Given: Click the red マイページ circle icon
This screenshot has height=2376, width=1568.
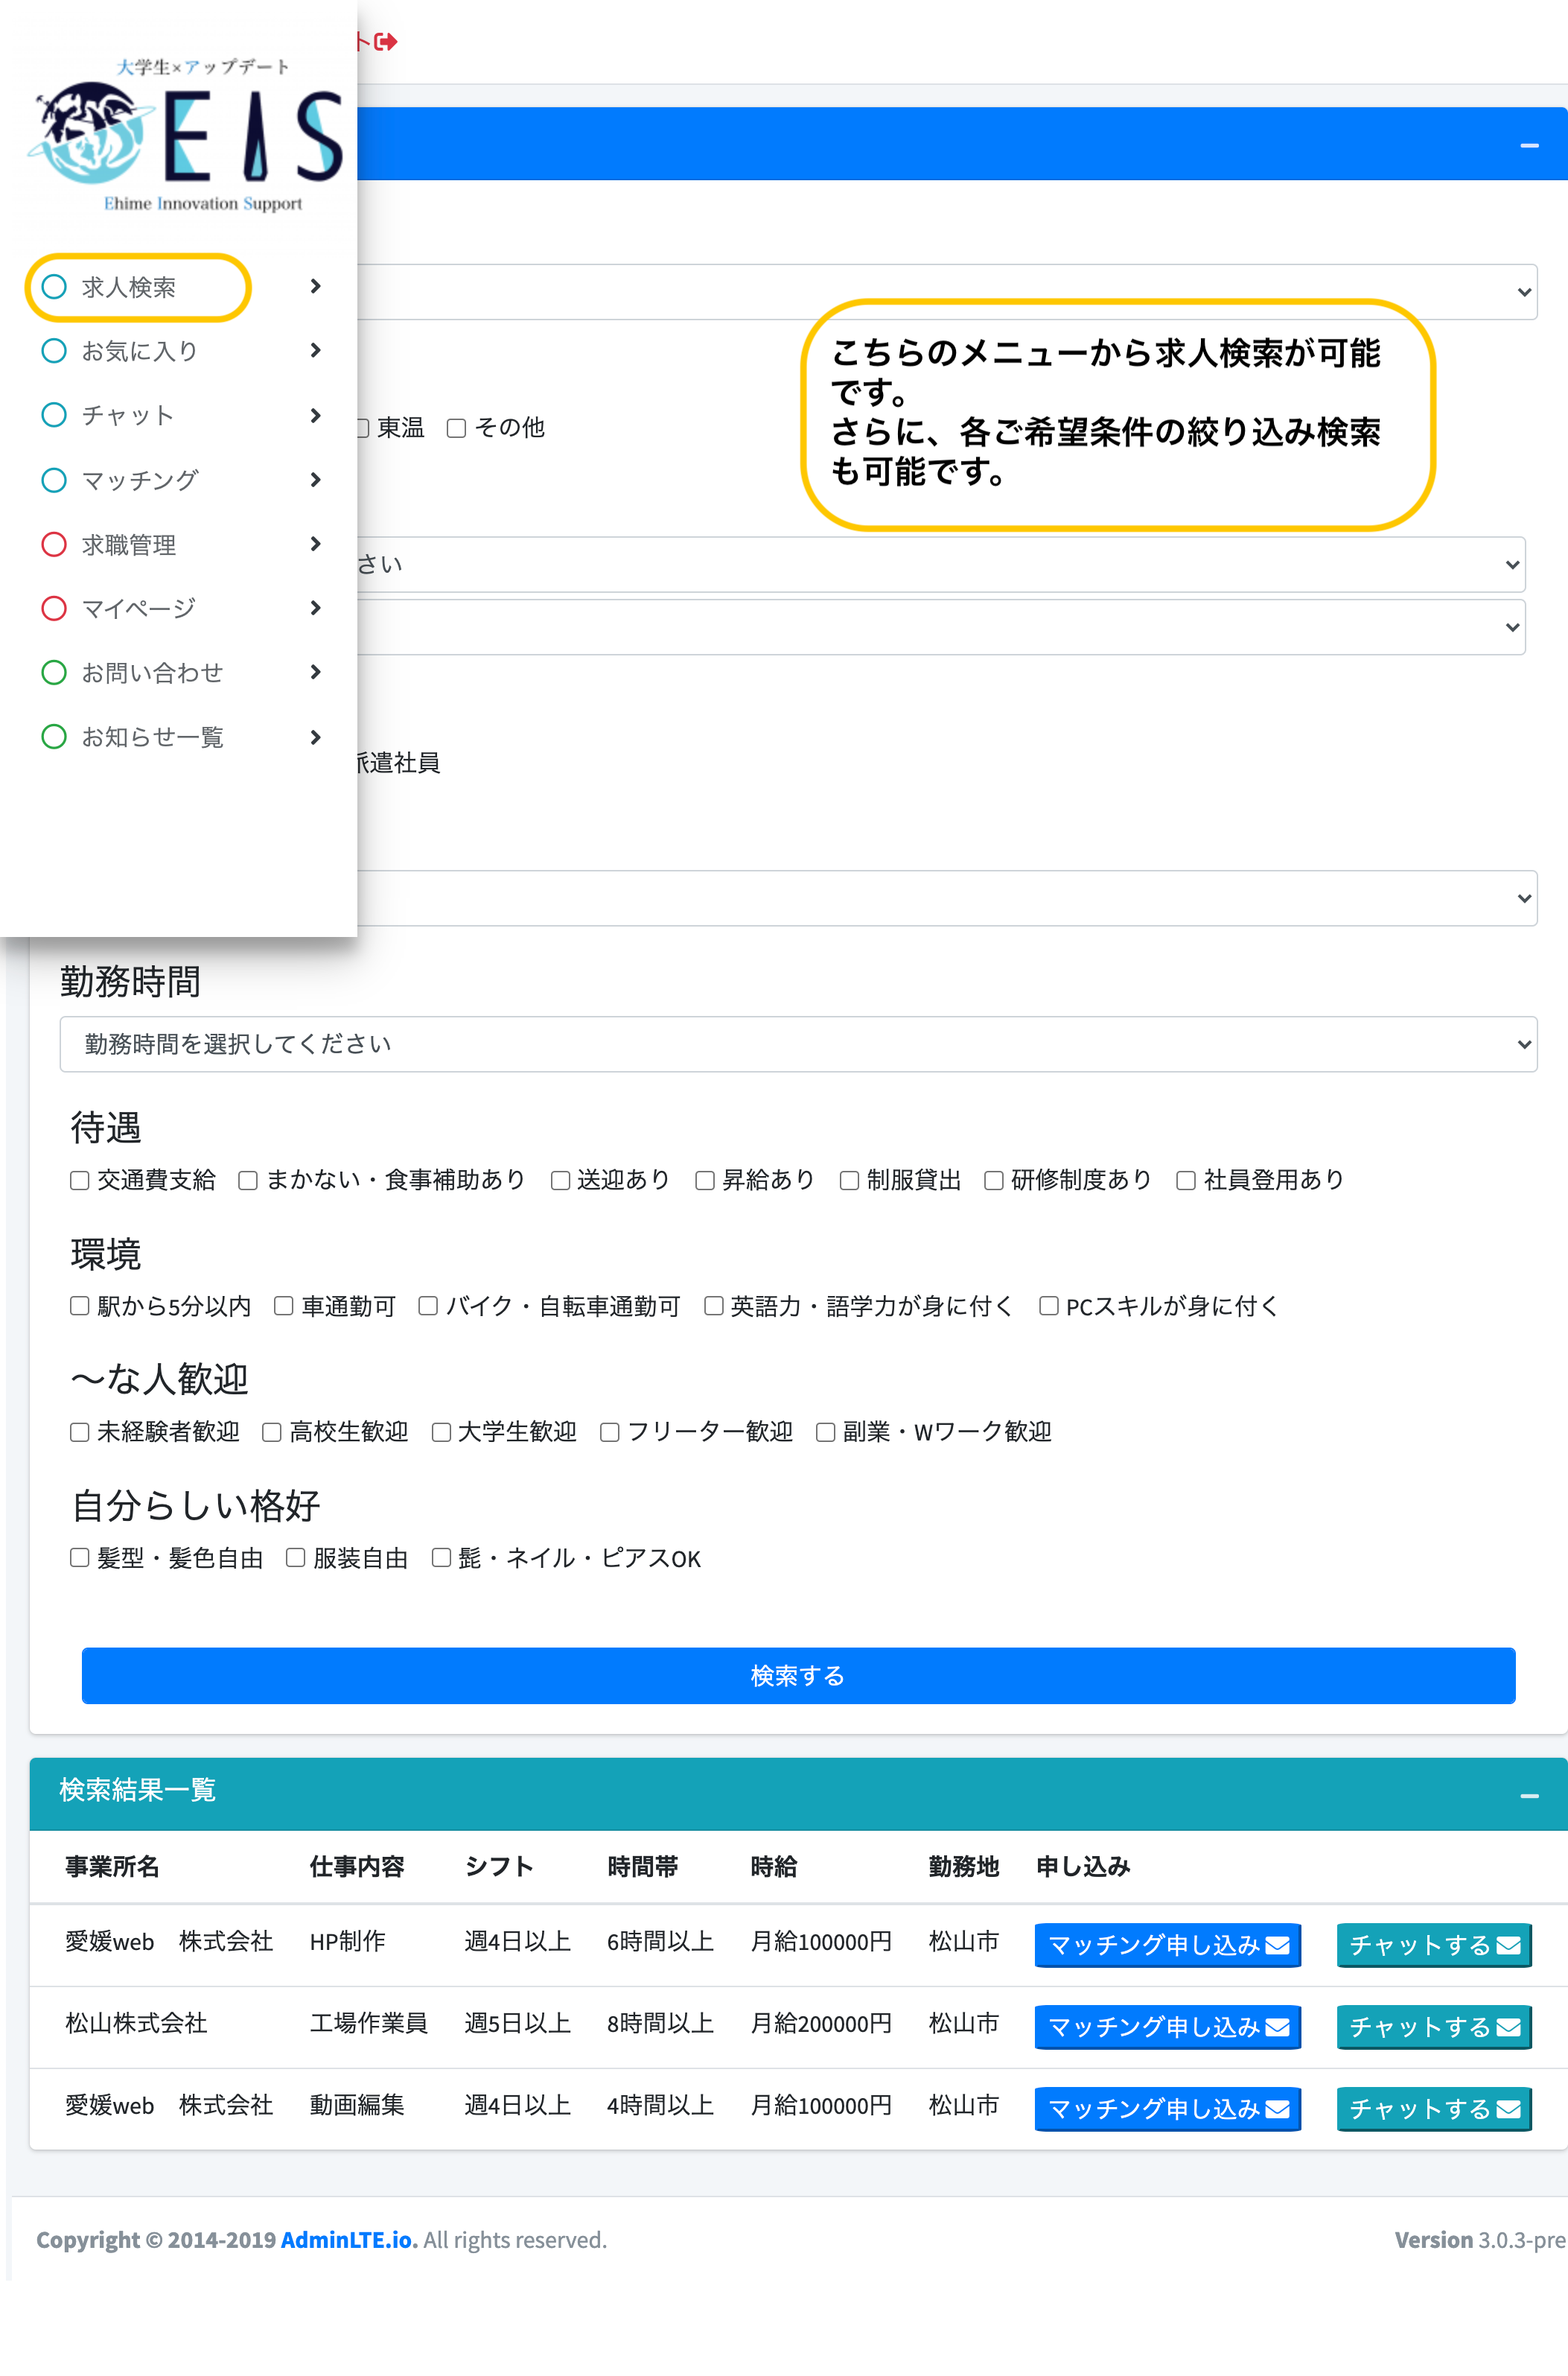Looking at the screenshot, I should tap(54, 609).
